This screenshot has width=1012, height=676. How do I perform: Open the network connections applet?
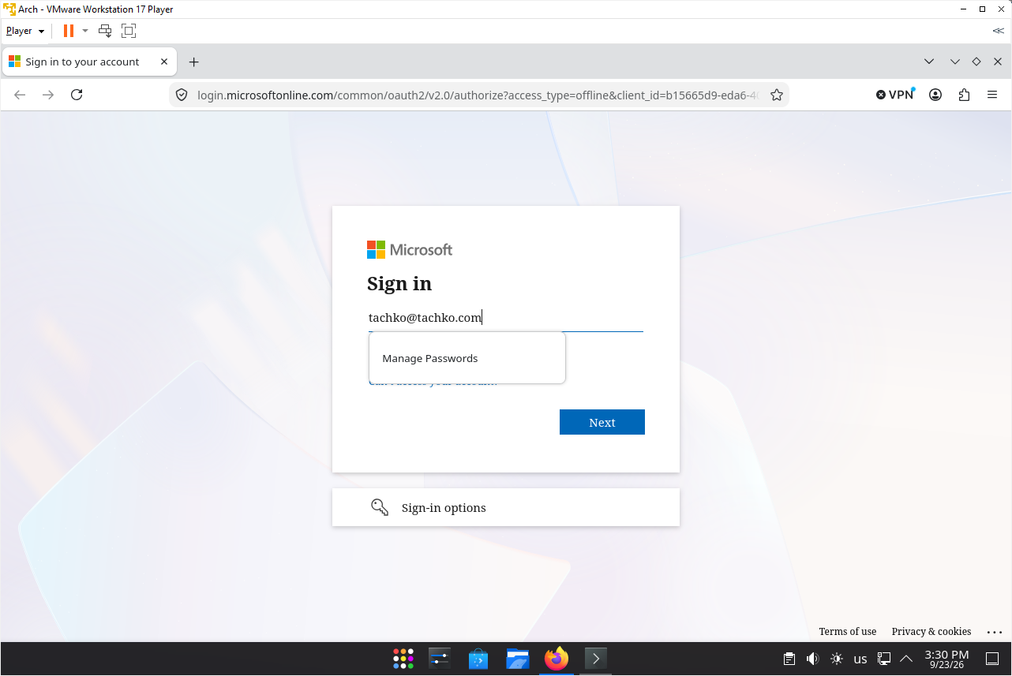tap(885, 659)
